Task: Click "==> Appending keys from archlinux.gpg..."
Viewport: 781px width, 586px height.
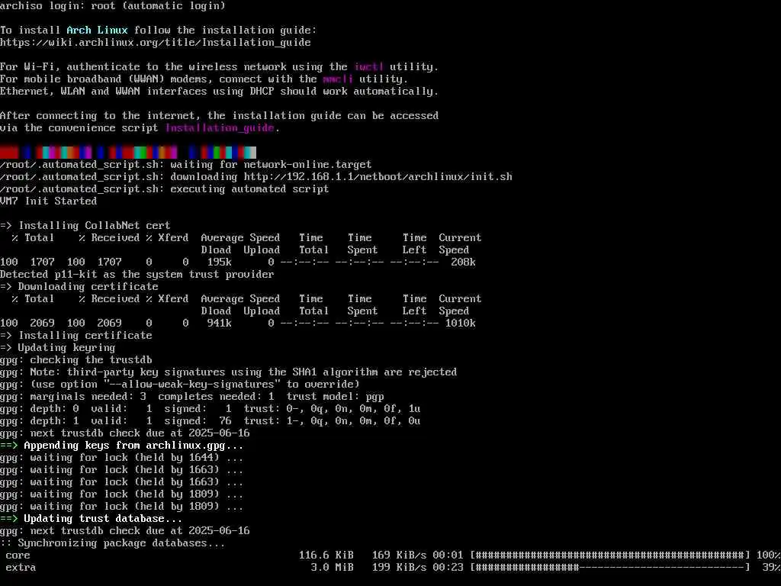Action: (121, 446)
